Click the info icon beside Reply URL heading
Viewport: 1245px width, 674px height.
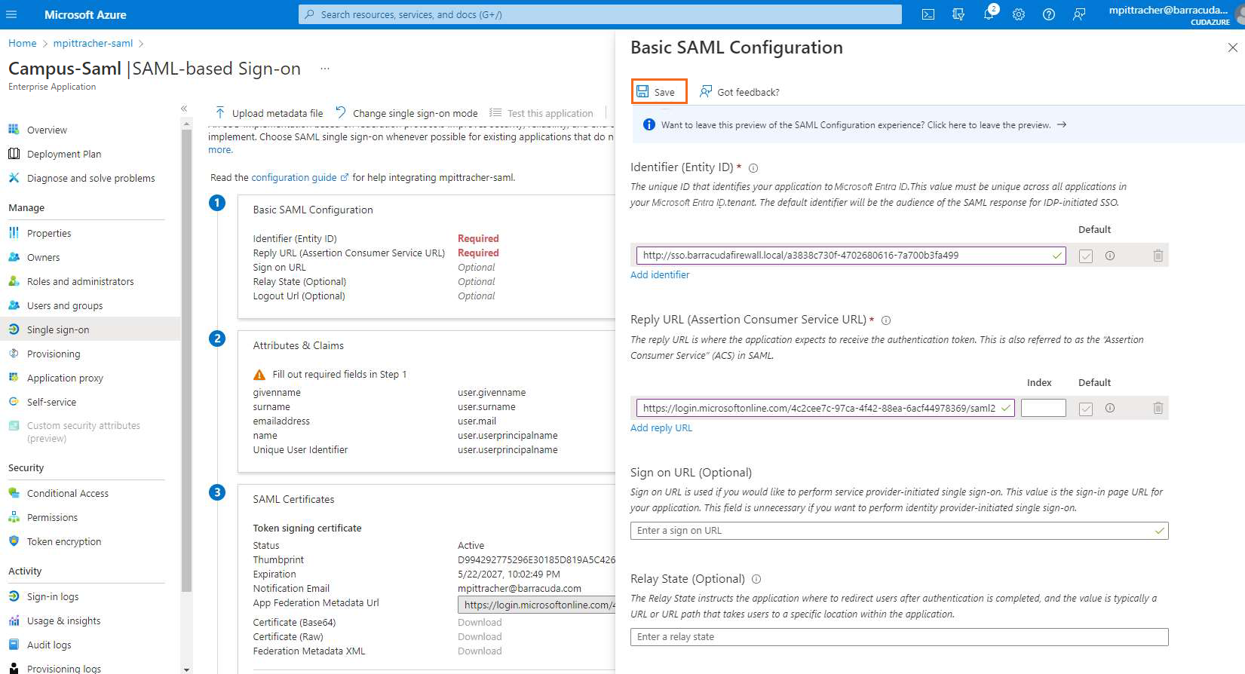point(886,320)
